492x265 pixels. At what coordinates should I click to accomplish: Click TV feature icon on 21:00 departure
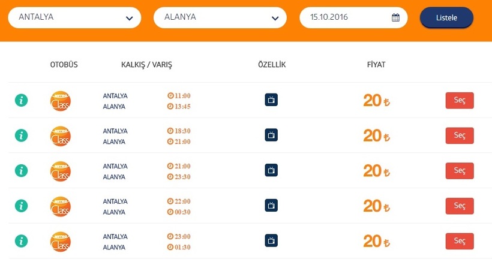coord(271,170)
